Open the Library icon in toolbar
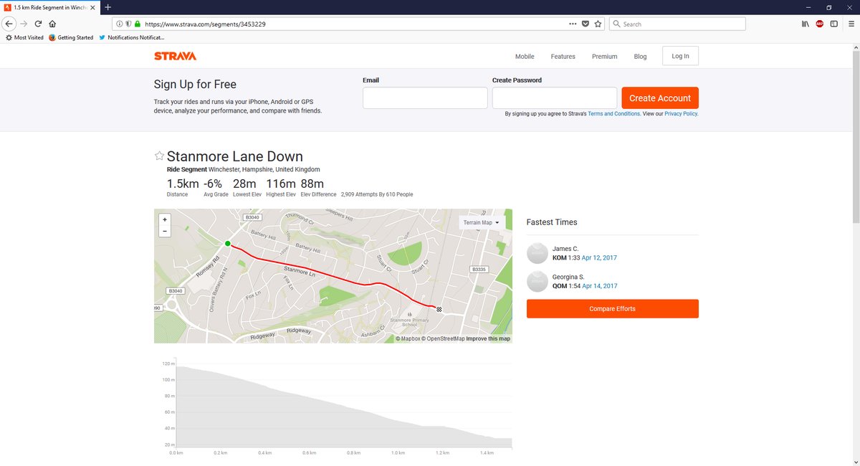Viewport: 860px width, 466px height. click(806, 24)
